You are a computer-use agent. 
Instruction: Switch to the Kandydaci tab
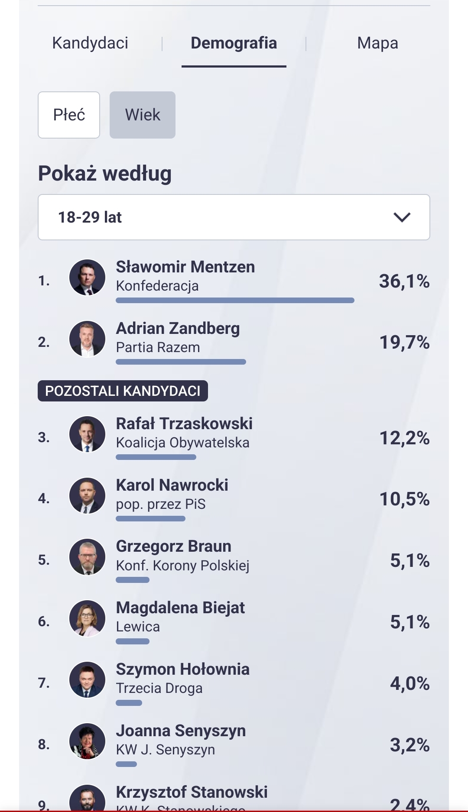pos(90,43)
